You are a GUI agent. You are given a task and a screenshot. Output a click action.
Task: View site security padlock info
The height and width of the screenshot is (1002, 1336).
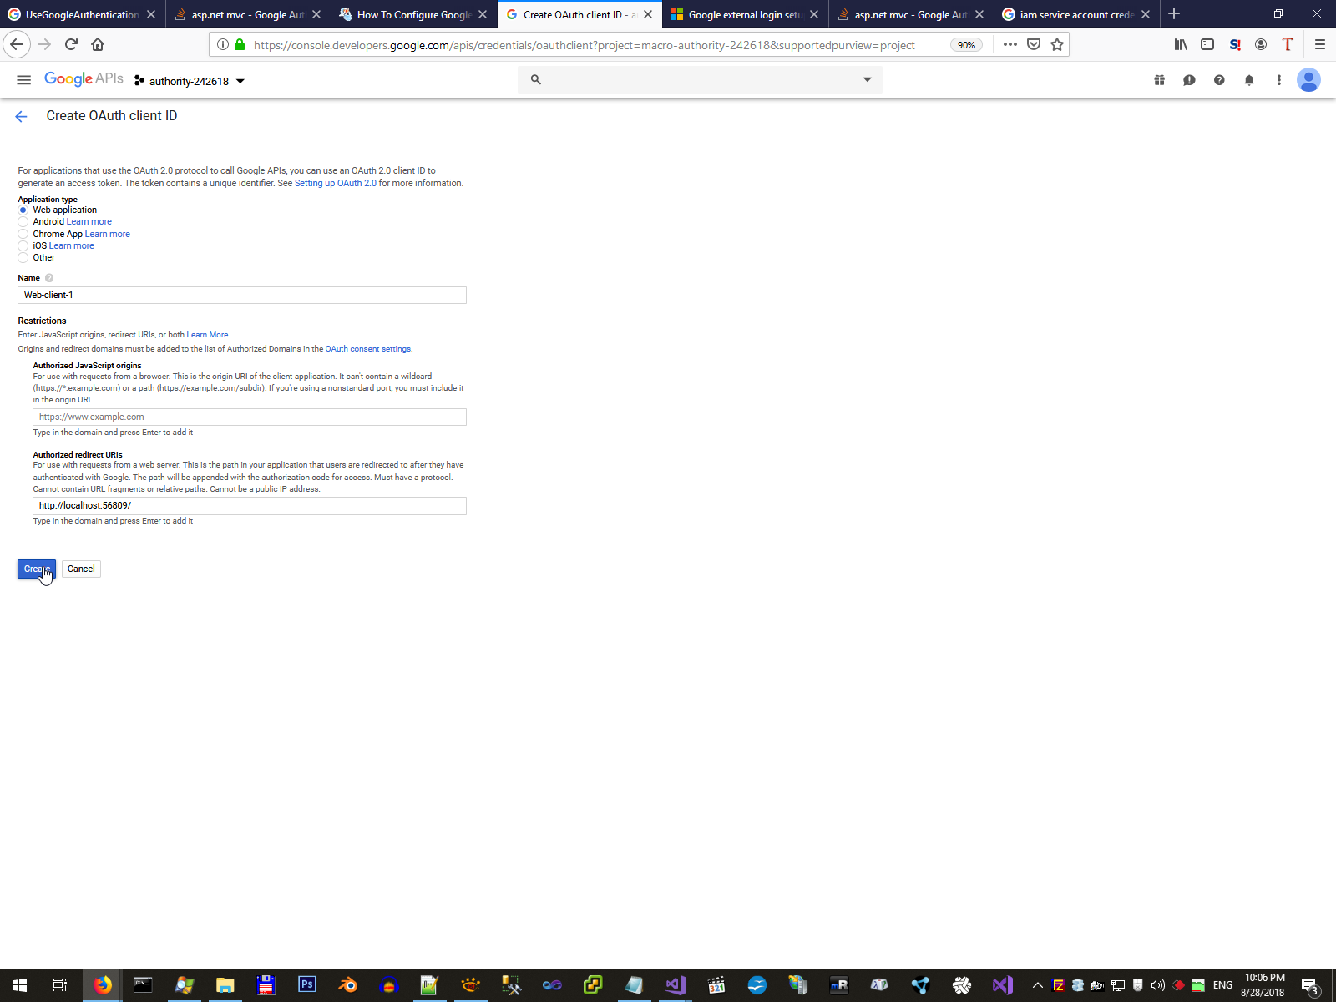[x=240, y=44]
